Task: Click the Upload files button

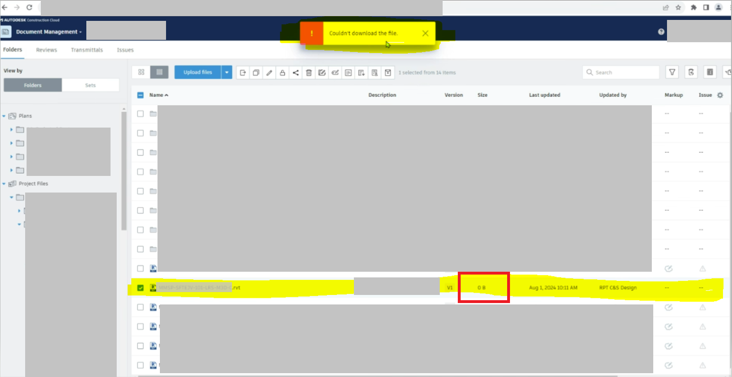Action: click(x=199, y=72)
